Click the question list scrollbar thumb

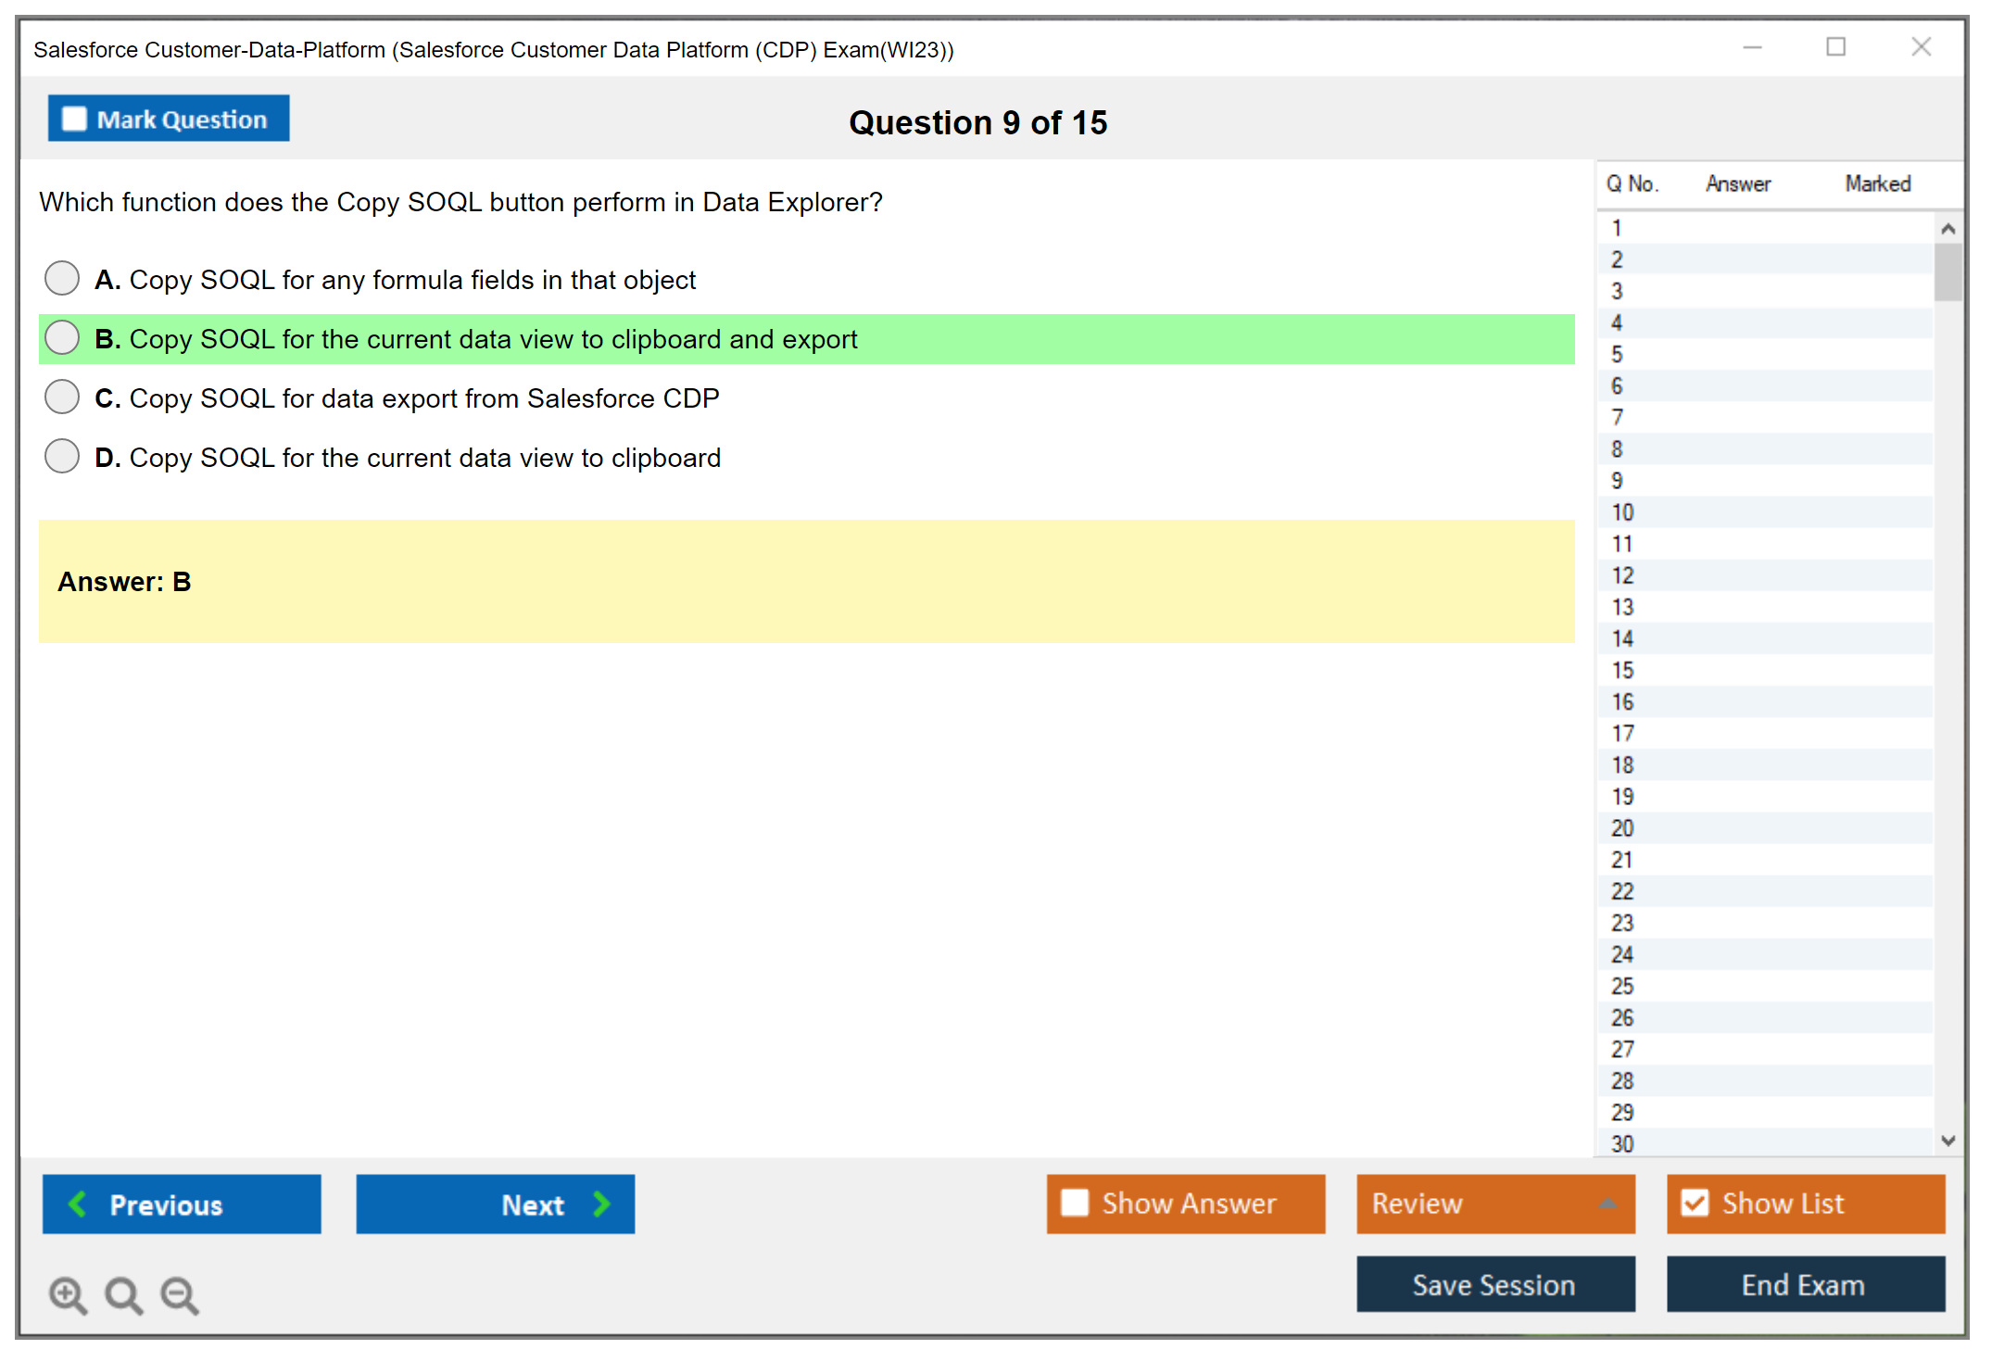click(1948, 272)
